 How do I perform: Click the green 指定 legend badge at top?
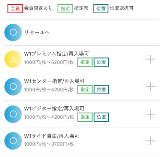[65, 9]
